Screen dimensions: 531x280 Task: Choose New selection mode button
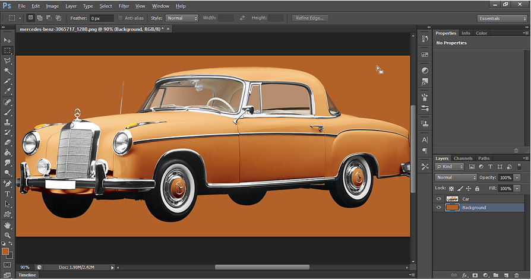point(30,18)
